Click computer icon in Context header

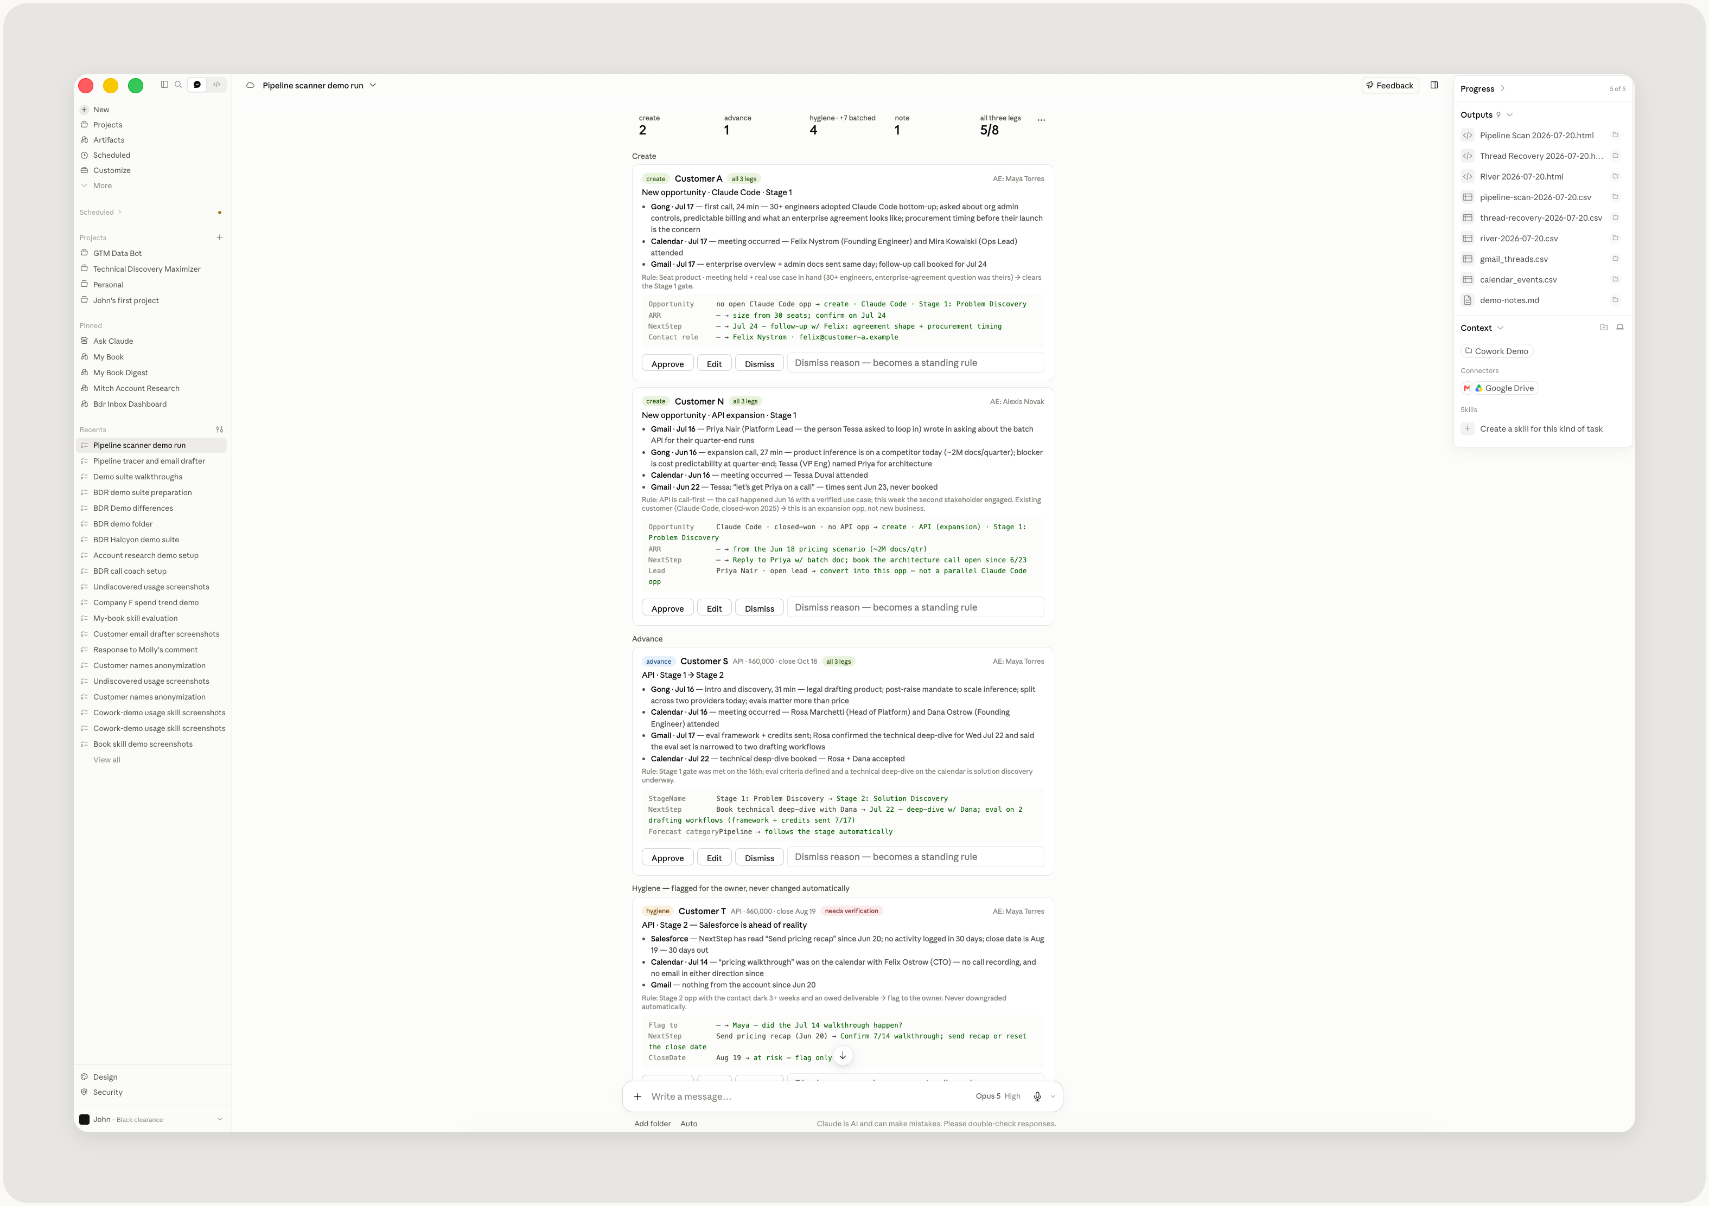tap(1619, 328)
